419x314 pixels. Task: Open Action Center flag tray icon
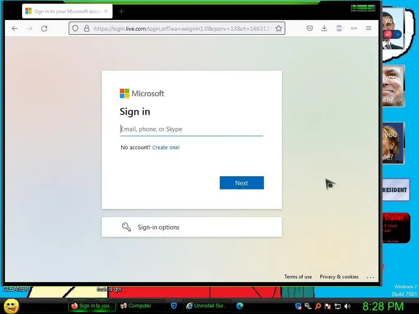pos(328,306)
